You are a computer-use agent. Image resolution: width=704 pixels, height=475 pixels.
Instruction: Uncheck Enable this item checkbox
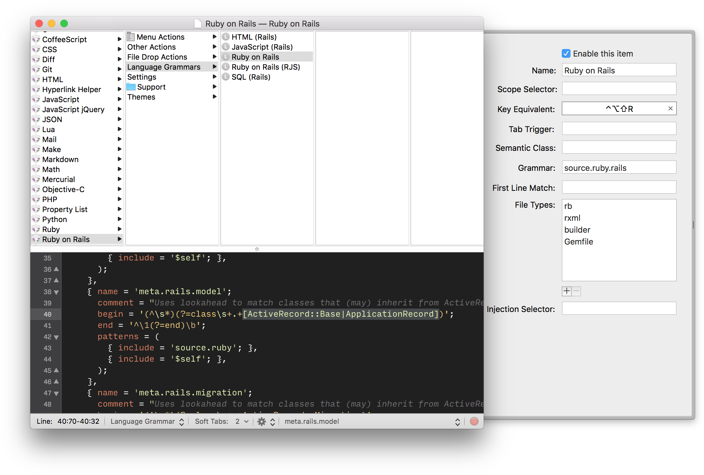566,54
